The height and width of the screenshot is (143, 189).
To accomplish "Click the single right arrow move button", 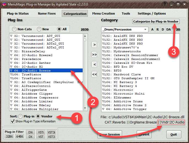I will click(x=94, y=45).
